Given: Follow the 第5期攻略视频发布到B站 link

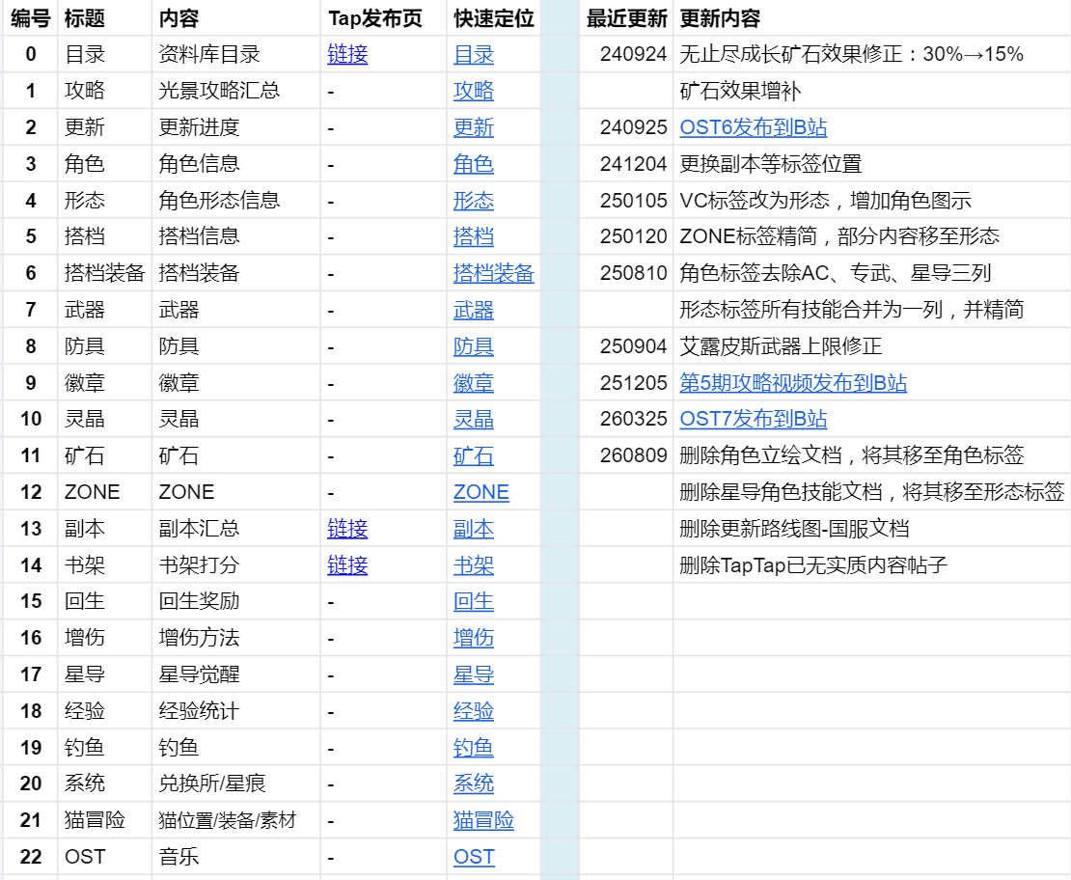Looking at the screenshot, I should (x=793, y=383).
